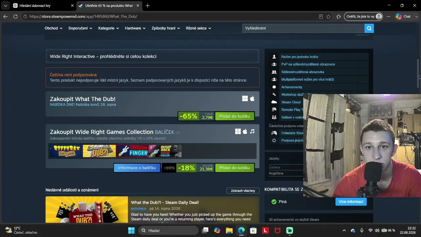Click the Informace o balíčku button
Screen dimensions: 421x237
pos(137,168)
